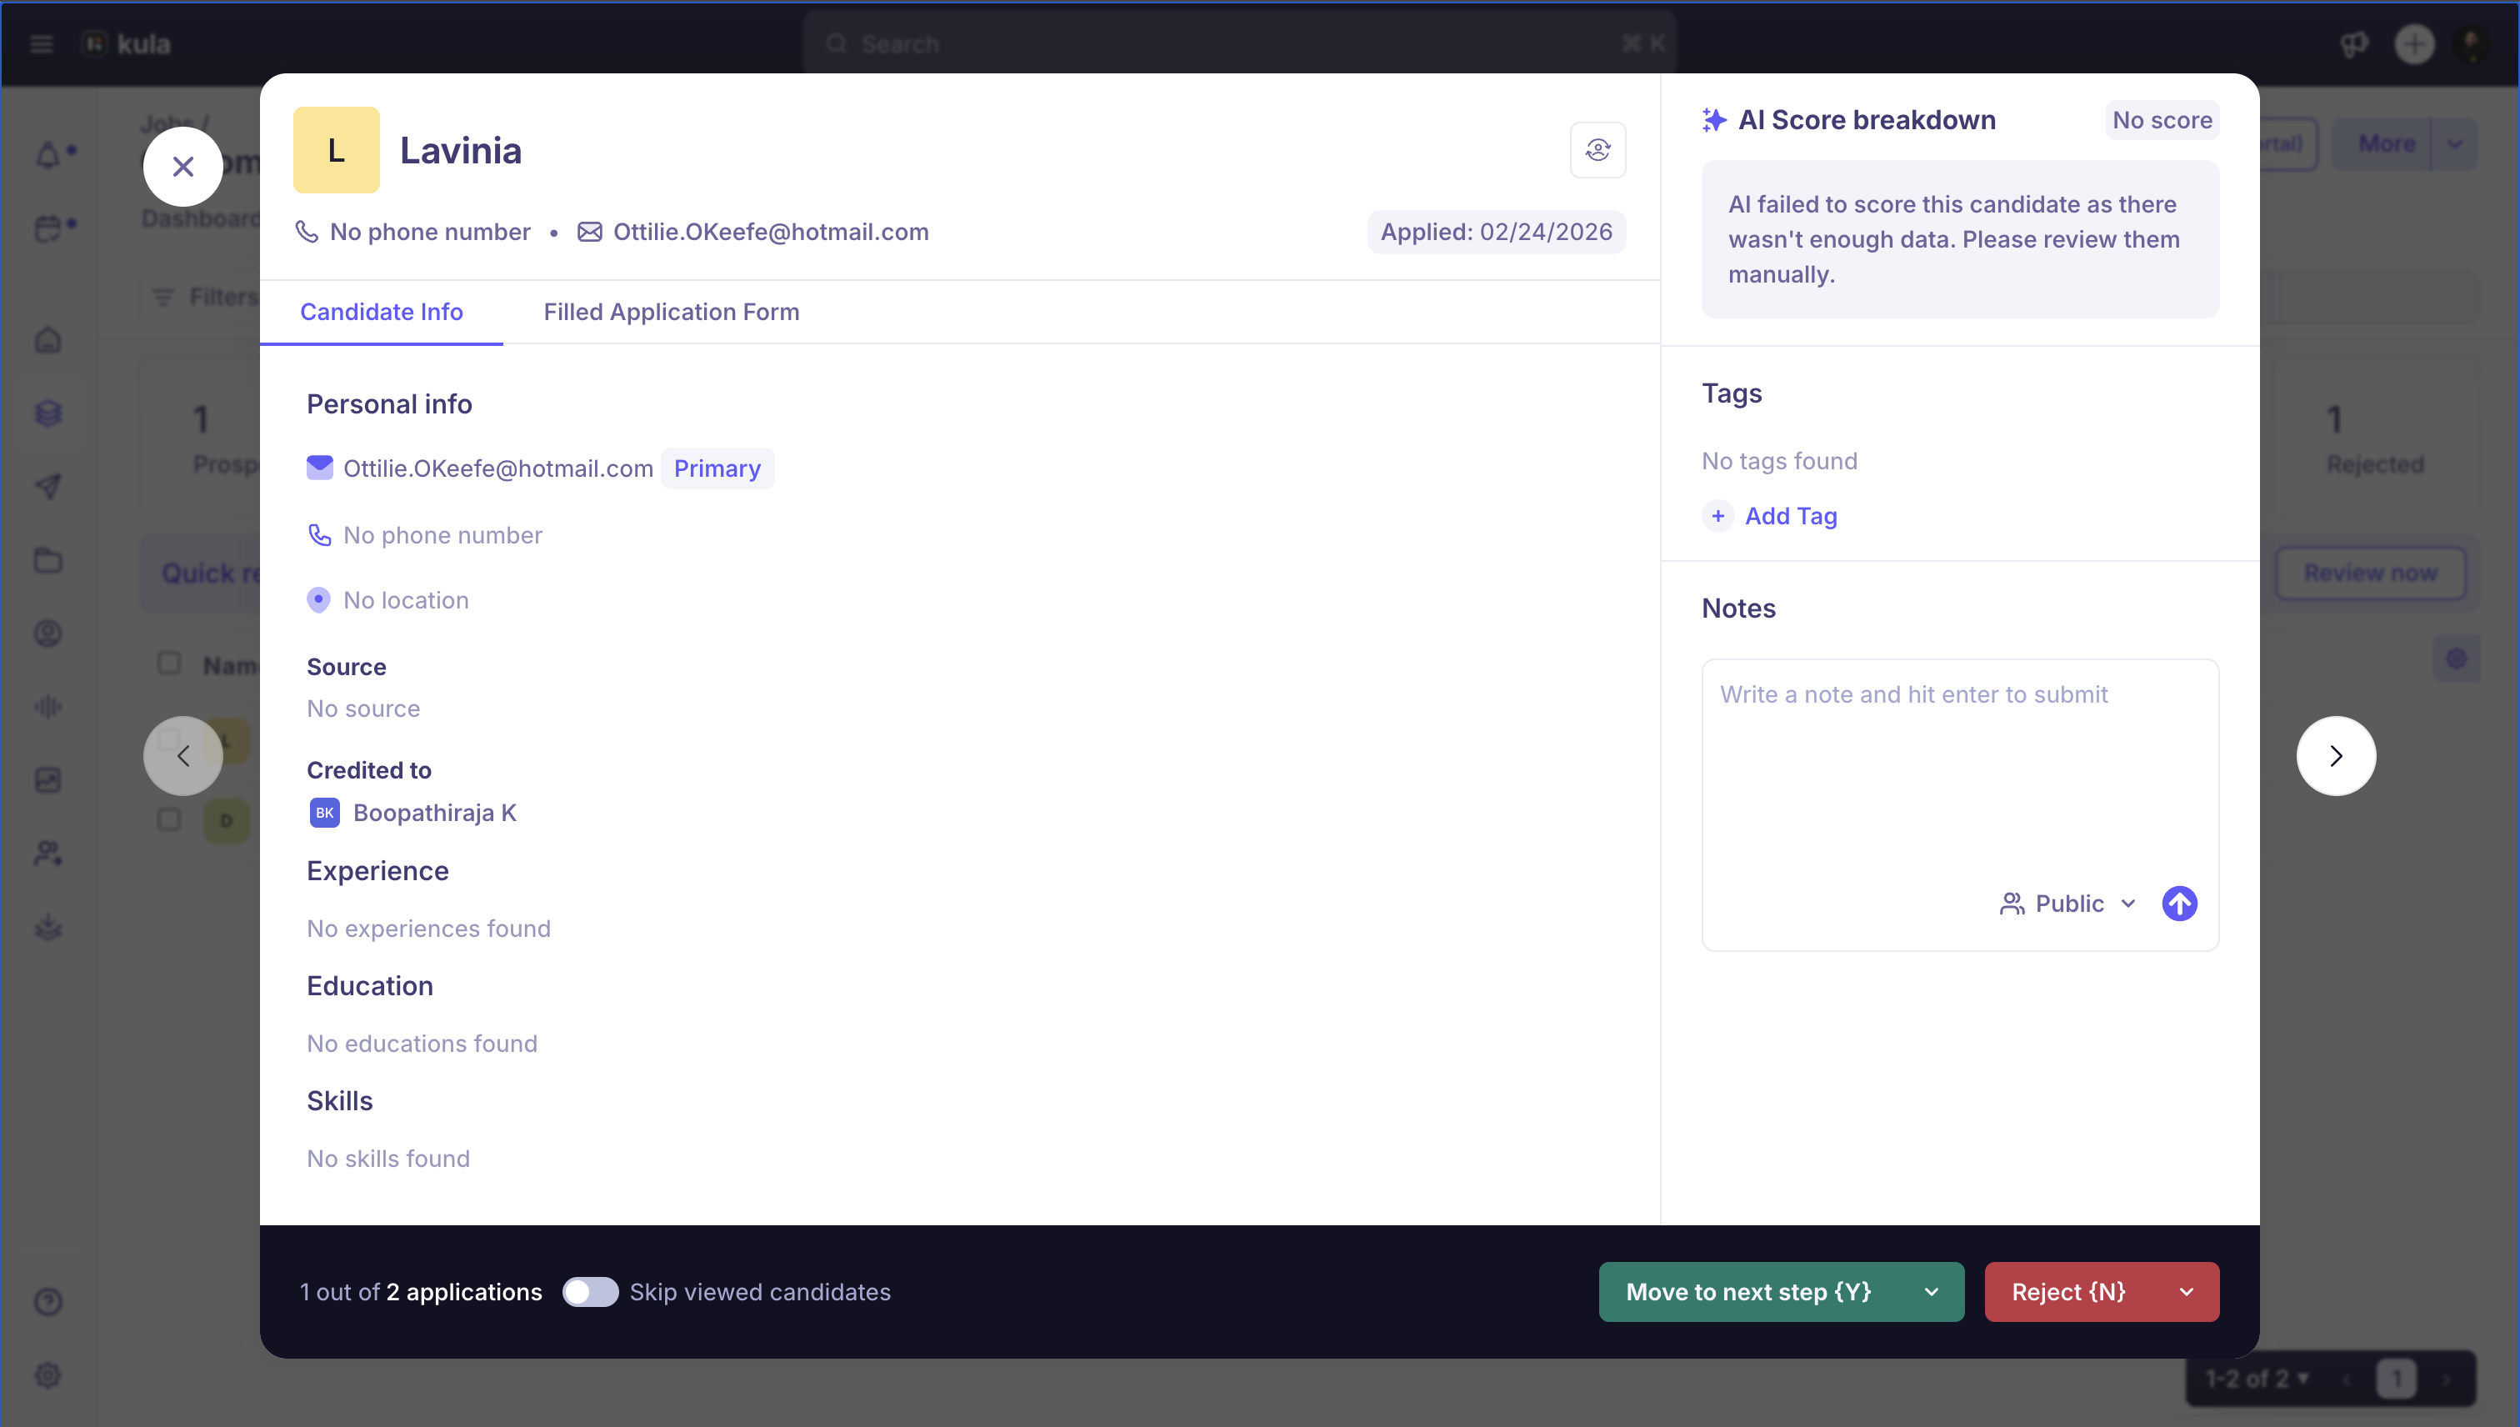Click the location pin icon

click(318, 598)
